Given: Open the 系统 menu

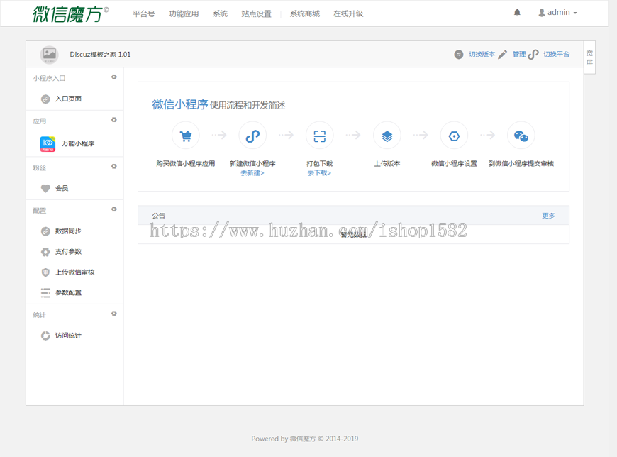Looking at the screenshot, I should 220,13.
